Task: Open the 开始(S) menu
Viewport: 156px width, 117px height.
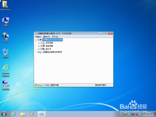Action: click(38, 37)
